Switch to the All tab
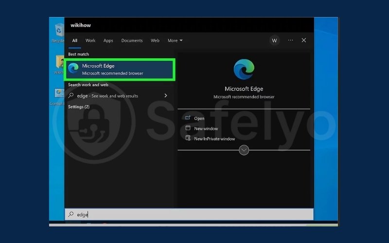389x243 pixels. click(75, 40)
